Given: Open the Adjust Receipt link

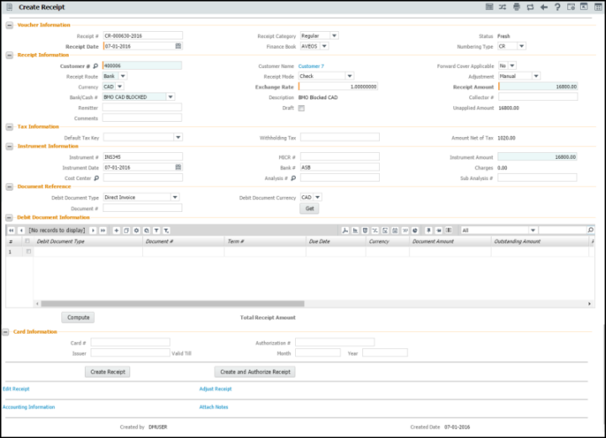Looking at the screenshot, I should click(x=215, y=389).
